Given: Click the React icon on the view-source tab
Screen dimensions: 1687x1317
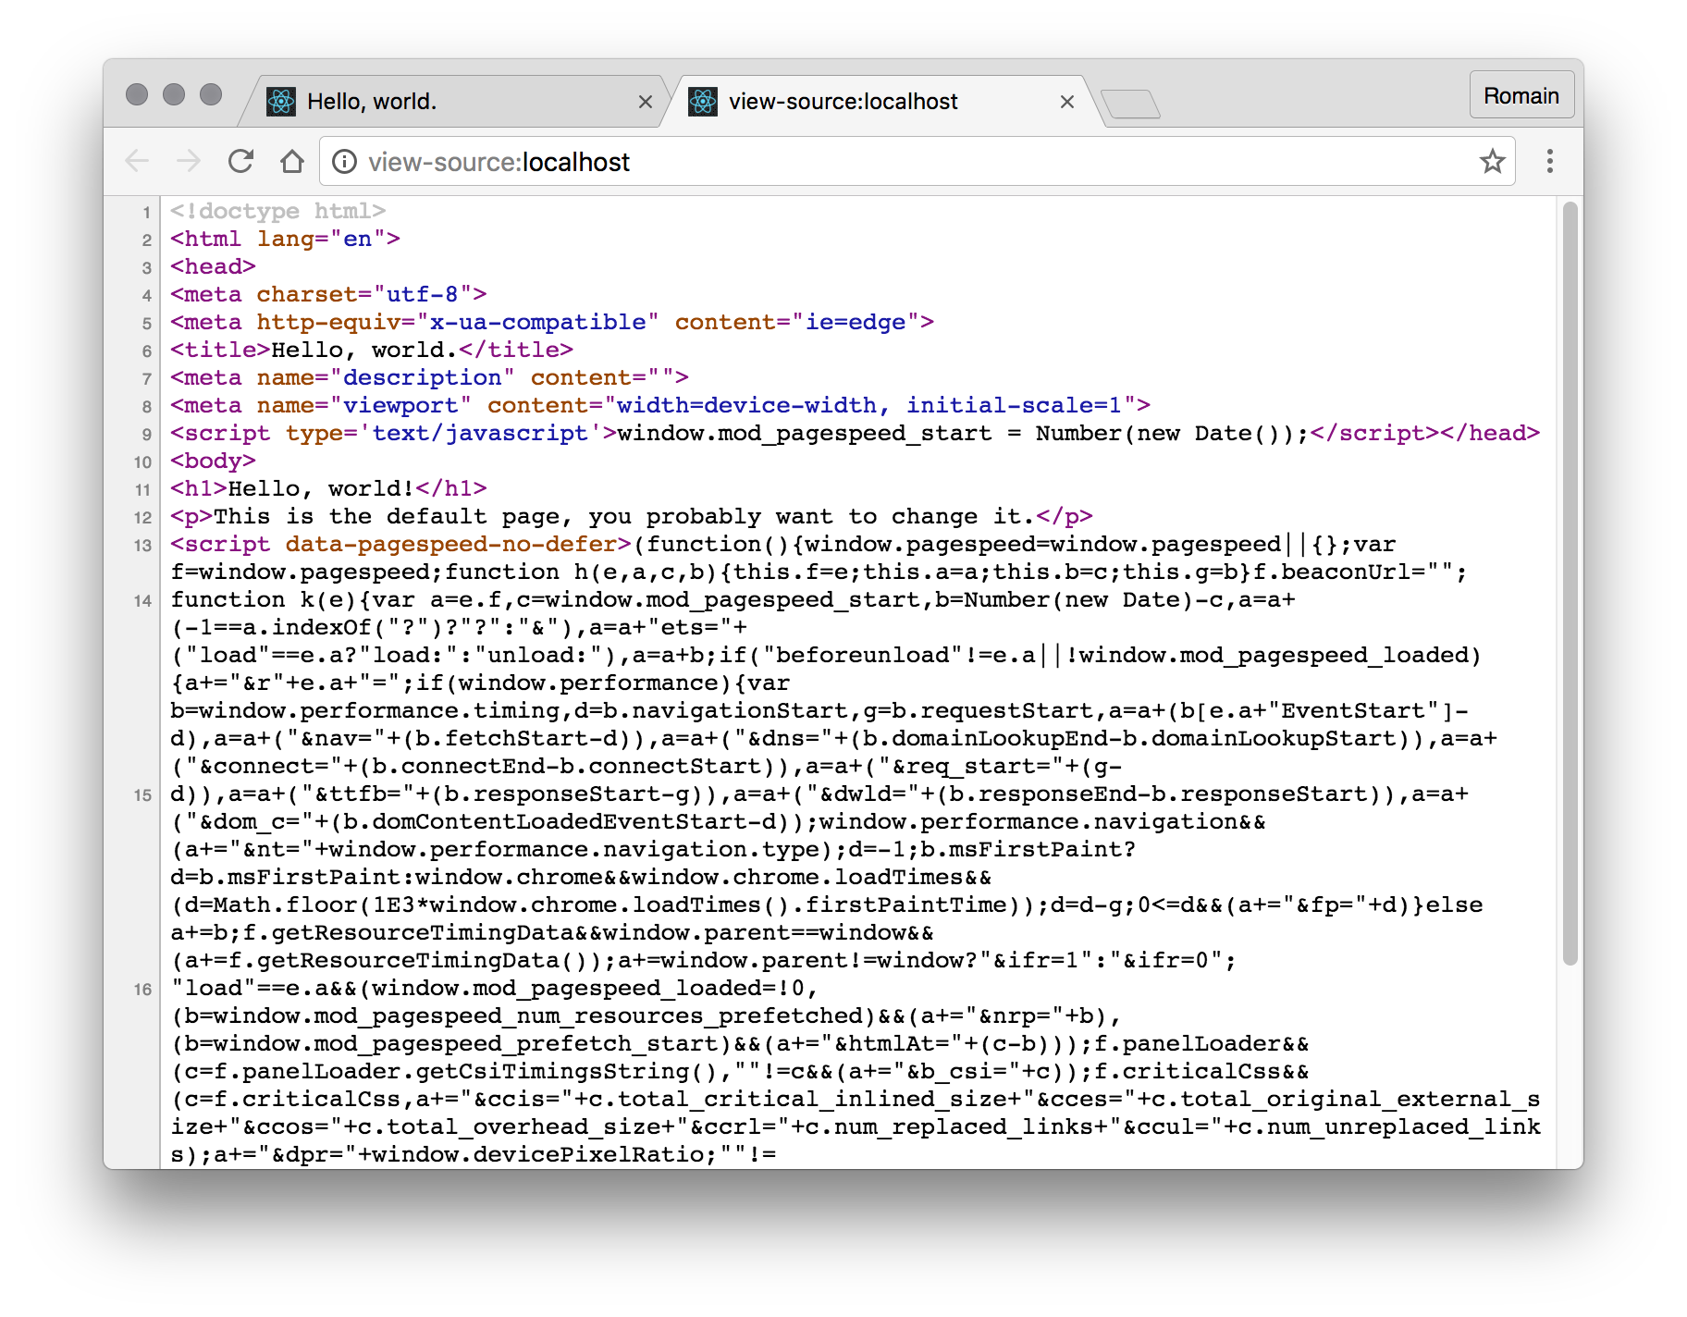Looking at the screenshot, I should coord(703,101).
